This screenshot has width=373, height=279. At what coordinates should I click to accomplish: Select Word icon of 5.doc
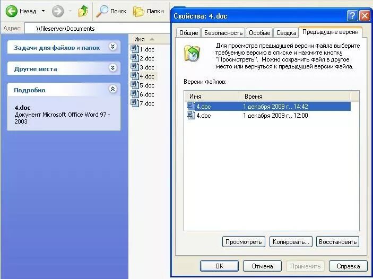(x=134, y=85)
